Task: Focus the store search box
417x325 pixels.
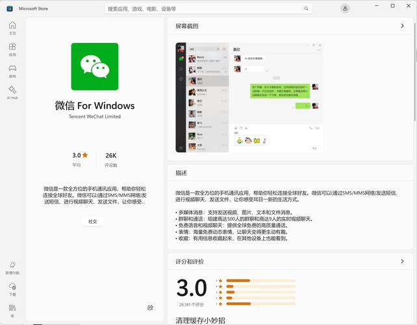Action: pos(208,9)
